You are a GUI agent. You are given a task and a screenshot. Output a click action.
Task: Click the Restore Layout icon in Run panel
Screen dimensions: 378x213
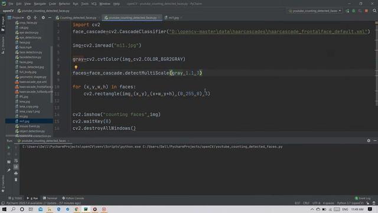[9, 162]
